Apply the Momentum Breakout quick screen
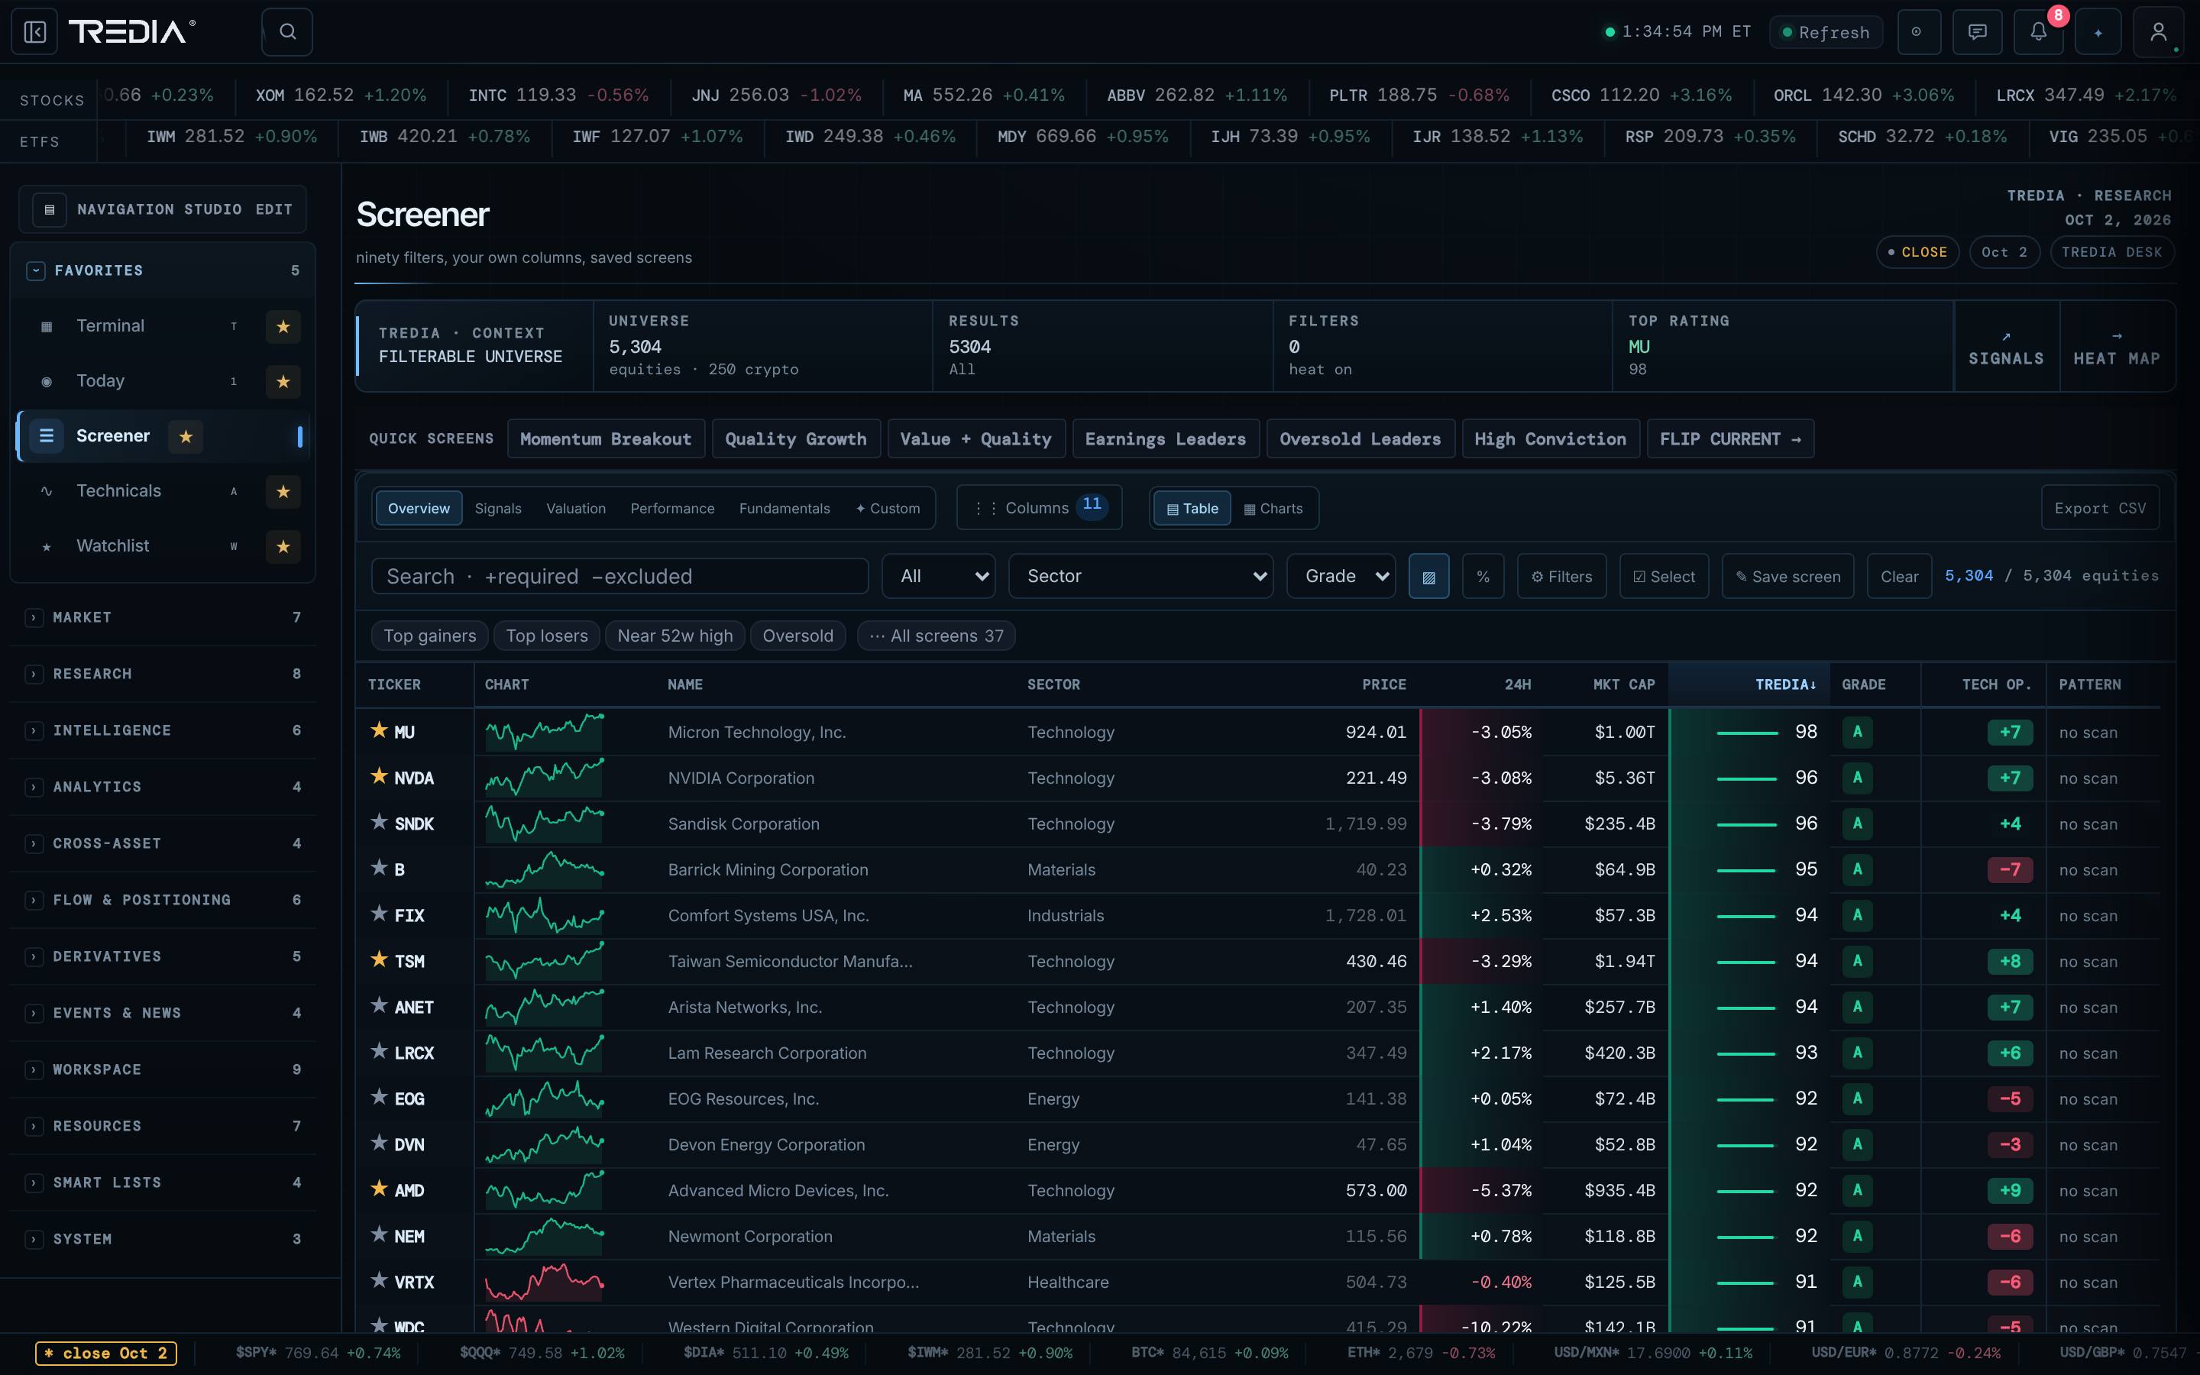This screenshot has width=2200, height=1375. point(606,439)
